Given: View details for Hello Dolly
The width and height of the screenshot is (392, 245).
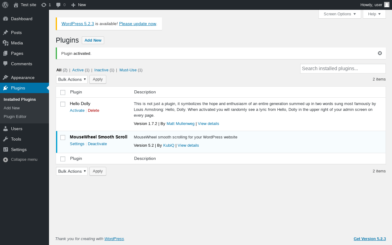Looking at the screenshot, I should (208, 124).
